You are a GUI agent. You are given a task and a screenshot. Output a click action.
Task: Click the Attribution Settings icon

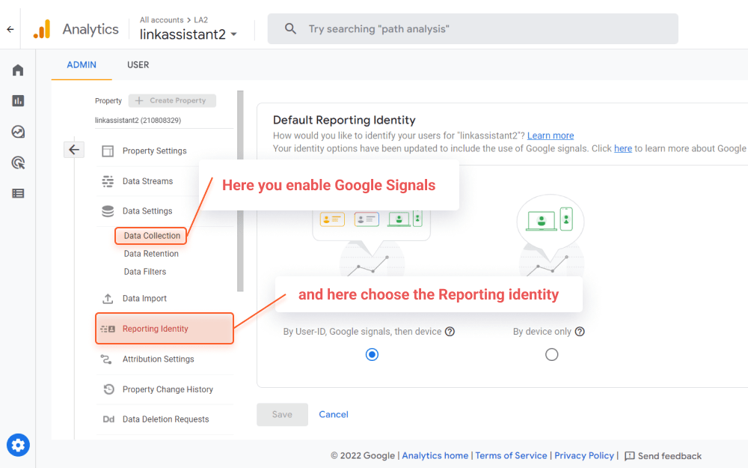pos(106,359)
